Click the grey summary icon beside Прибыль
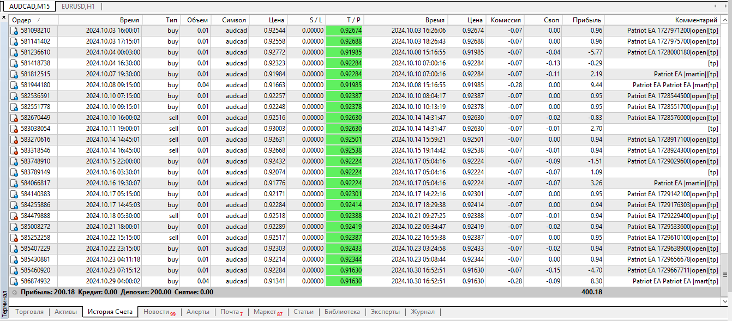Screen dimensions: 732x321 (x=14, y=292)
